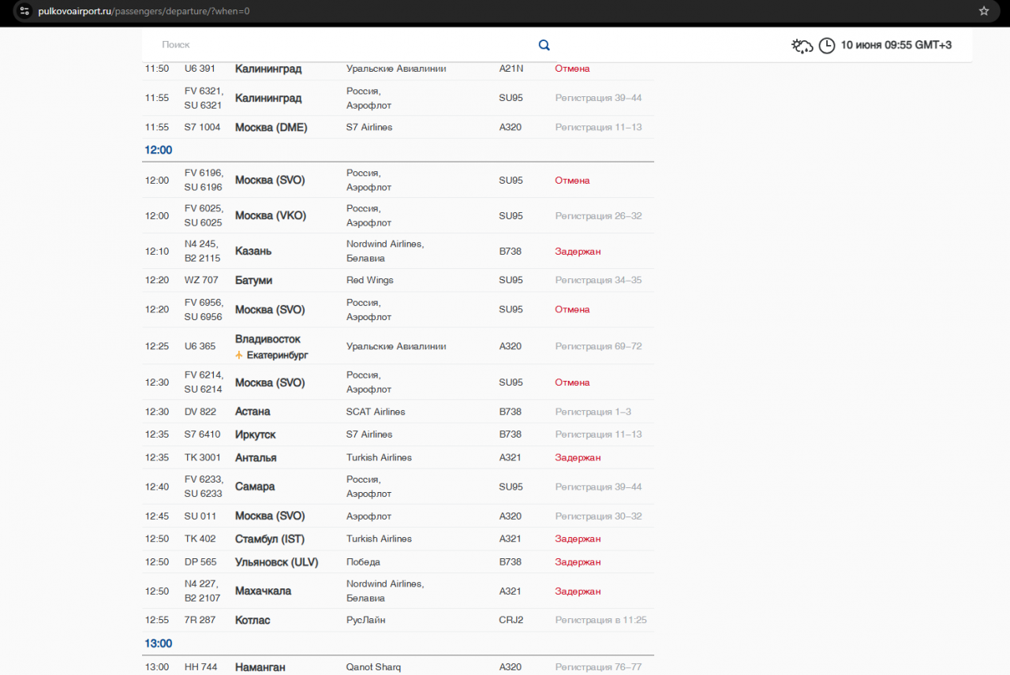Open site info icon in address bar
This screenshot has height=675, width=1010.
pyautogui.click(x=24, y=11)
